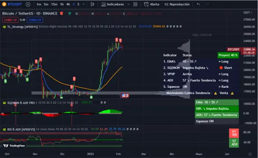Click the redo arrow

click(207, 4)
